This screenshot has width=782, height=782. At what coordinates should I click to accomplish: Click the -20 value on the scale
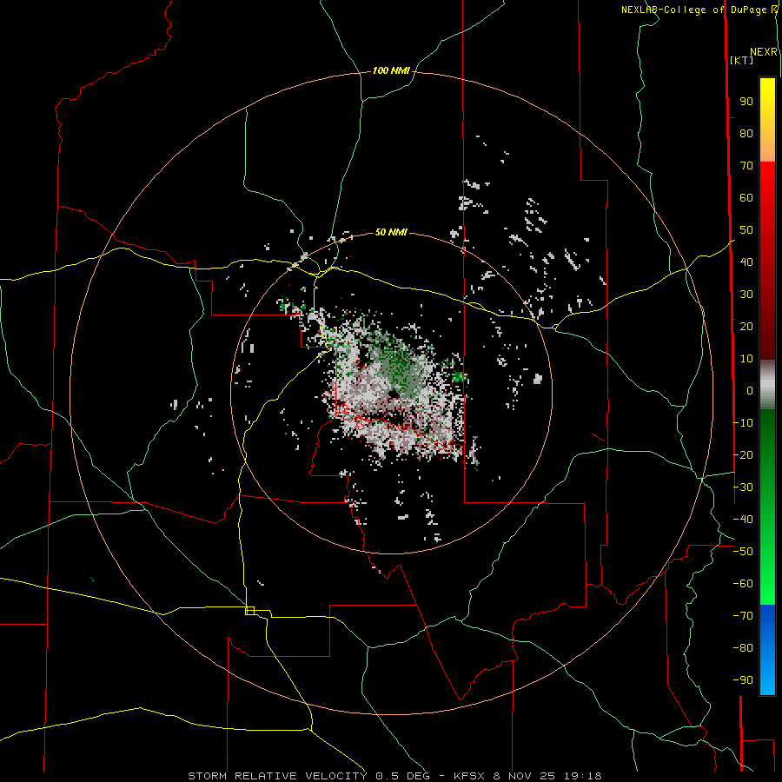pyautogui.click(x=743, y=455)
